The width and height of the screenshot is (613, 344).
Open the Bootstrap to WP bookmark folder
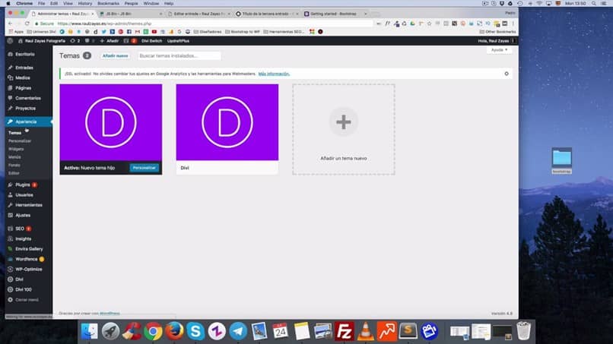[243, 32]
